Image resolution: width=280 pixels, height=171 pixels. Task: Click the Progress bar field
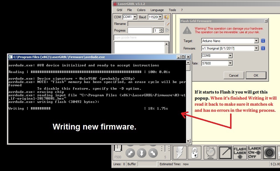coord(140,30)
